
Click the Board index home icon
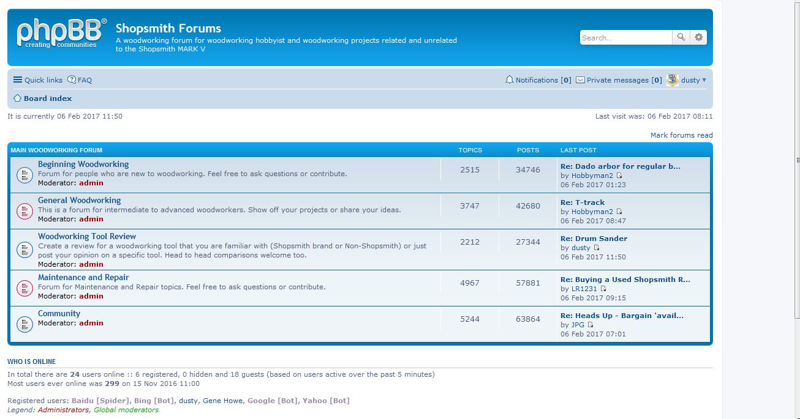click(x=18, y=98)
